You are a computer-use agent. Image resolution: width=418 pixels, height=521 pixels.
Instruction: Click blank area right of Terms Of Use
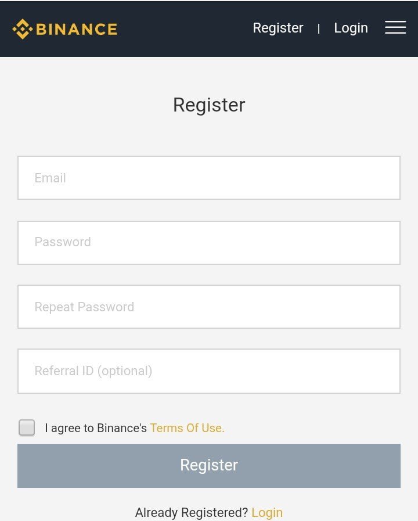(313, 428)
